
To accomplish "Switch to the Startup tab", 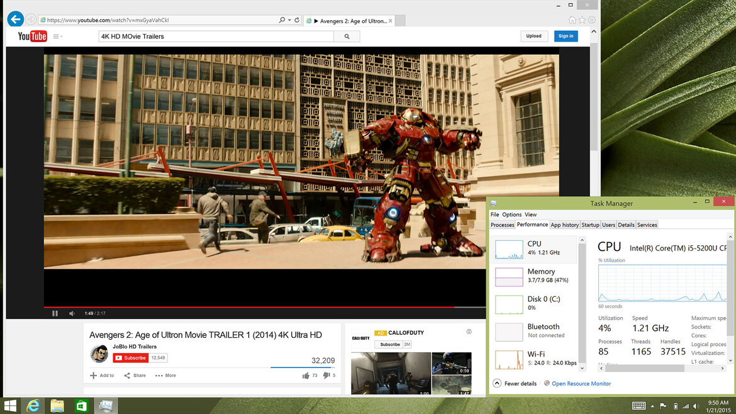I will click(590, 225).
